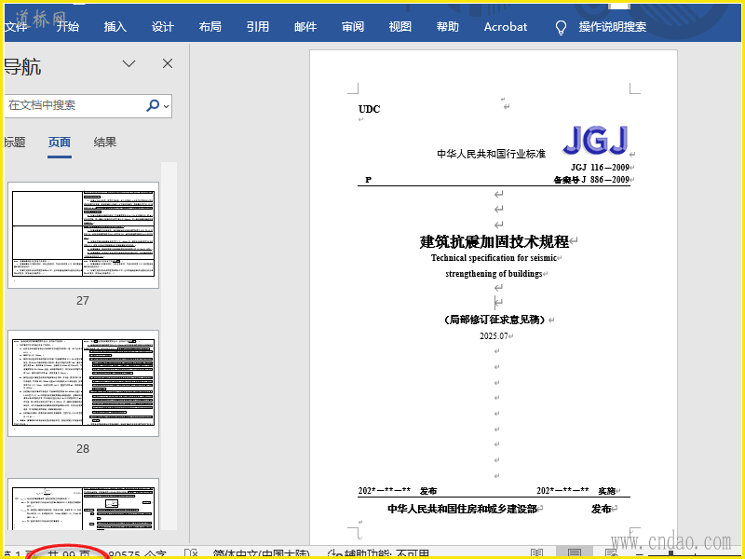Click 'Technical specification for seismic' line
Image resolution: width=745 pixels, height=559 pixels.
coord(494,258)
